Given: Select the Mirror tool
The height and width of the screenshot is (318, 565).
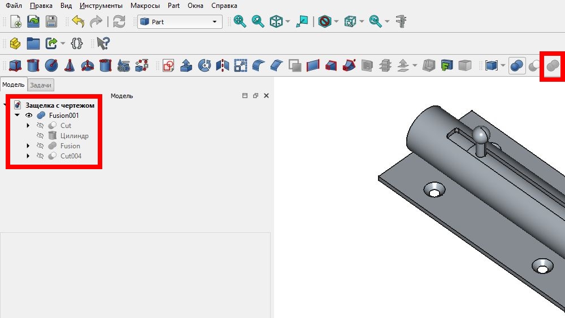Looking at the screenshot, I should point(222,65).
